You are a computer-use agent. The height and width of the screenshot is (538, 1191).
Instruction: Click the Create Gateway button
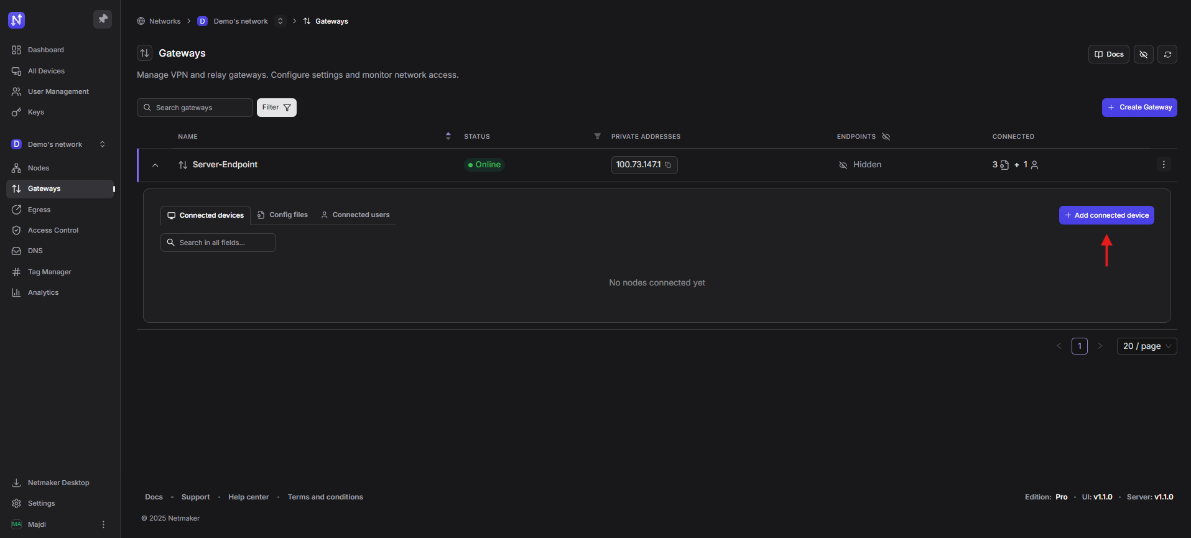click(x=1139, y=108)
